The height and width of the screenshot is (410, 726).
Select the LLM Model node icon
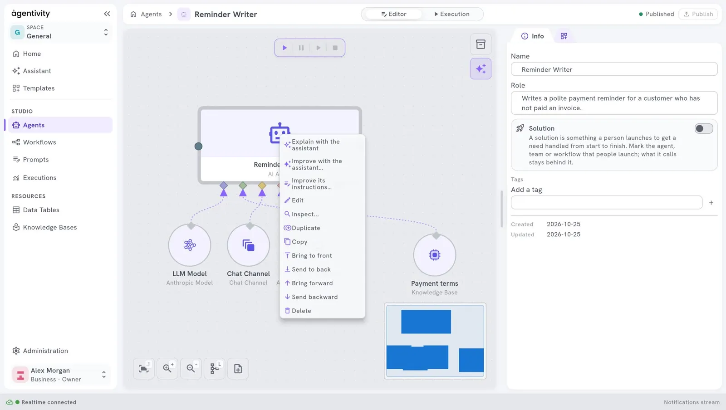point(190,245)
